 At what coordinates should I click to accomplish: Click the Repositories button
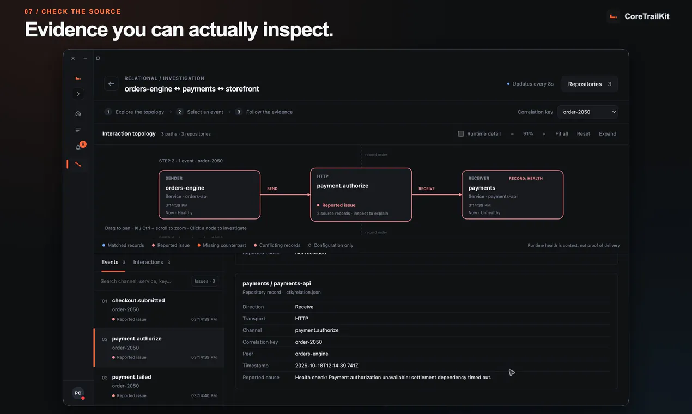tap(590, 84)
